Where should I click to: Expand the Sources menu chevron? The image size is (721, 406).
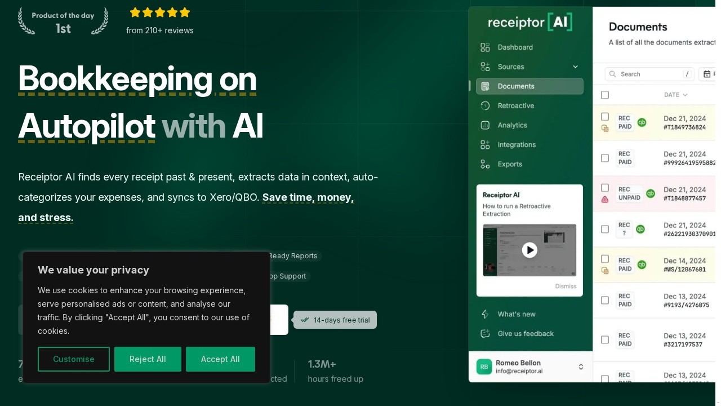point(575,67)
